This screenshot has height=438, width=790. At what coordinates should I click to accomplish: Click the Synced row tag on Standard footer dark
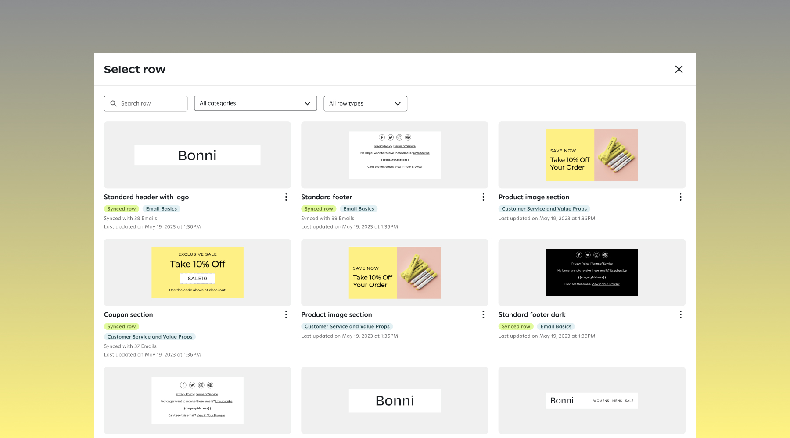click(516, 326)
